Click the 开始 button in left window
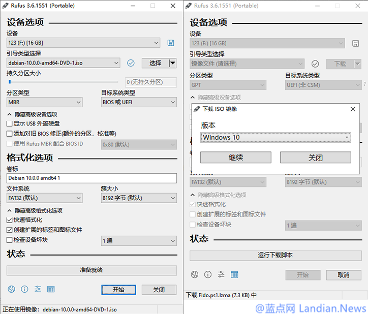The image size is (368, 314). [x=118, y=290]
